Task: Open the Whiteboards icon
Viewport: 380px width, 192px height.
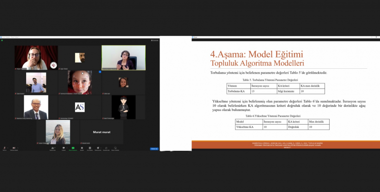Action: [x=116, y=148]
